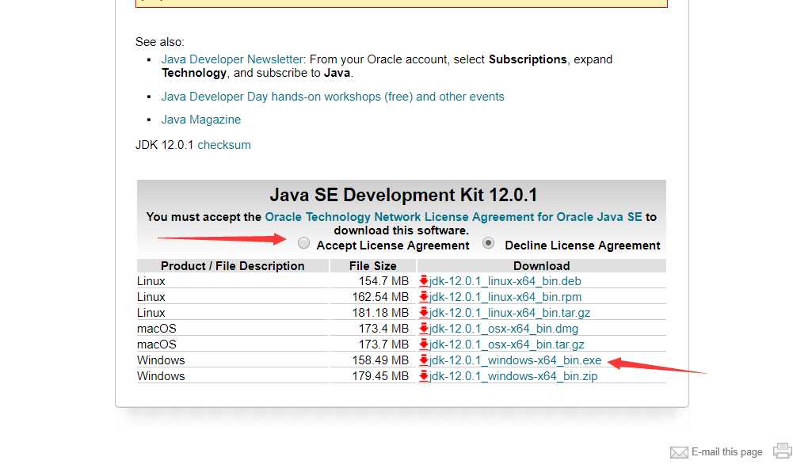The image size is (793, 472).
Task: Open Java Developer Newsletter link
Action: point(232,59)
